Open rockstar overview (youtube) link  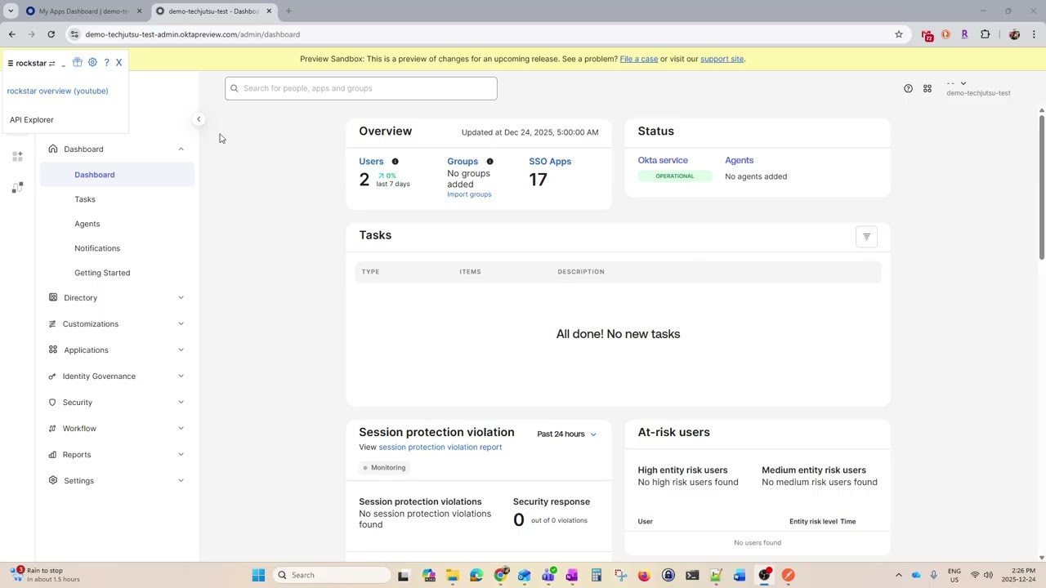pyautogui.click(x=57, y=91)
